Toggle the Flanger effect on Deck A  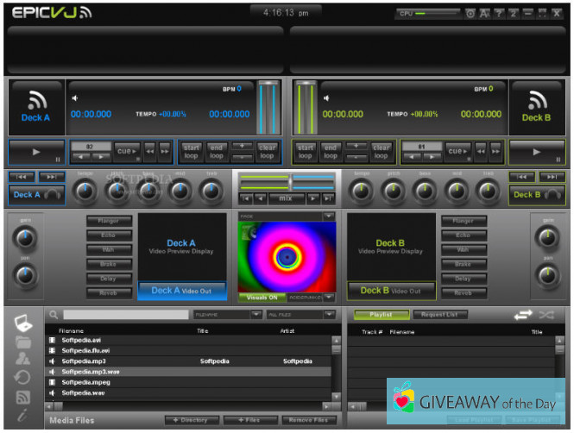109,221
